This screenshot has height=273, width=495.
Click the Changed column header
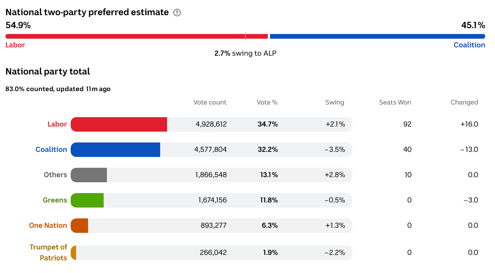point(464,102)
